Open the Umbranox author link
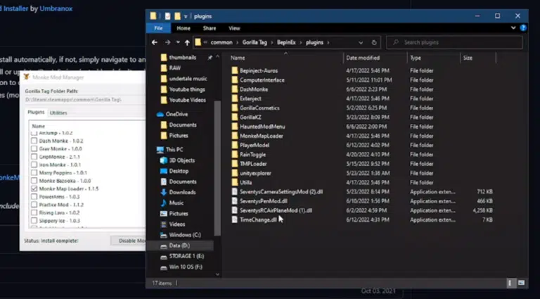540x299 pixels. pos(56,8)
